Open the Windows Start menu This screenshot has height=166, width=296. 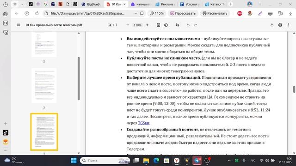pyautogui.click(x=74, y=160)
